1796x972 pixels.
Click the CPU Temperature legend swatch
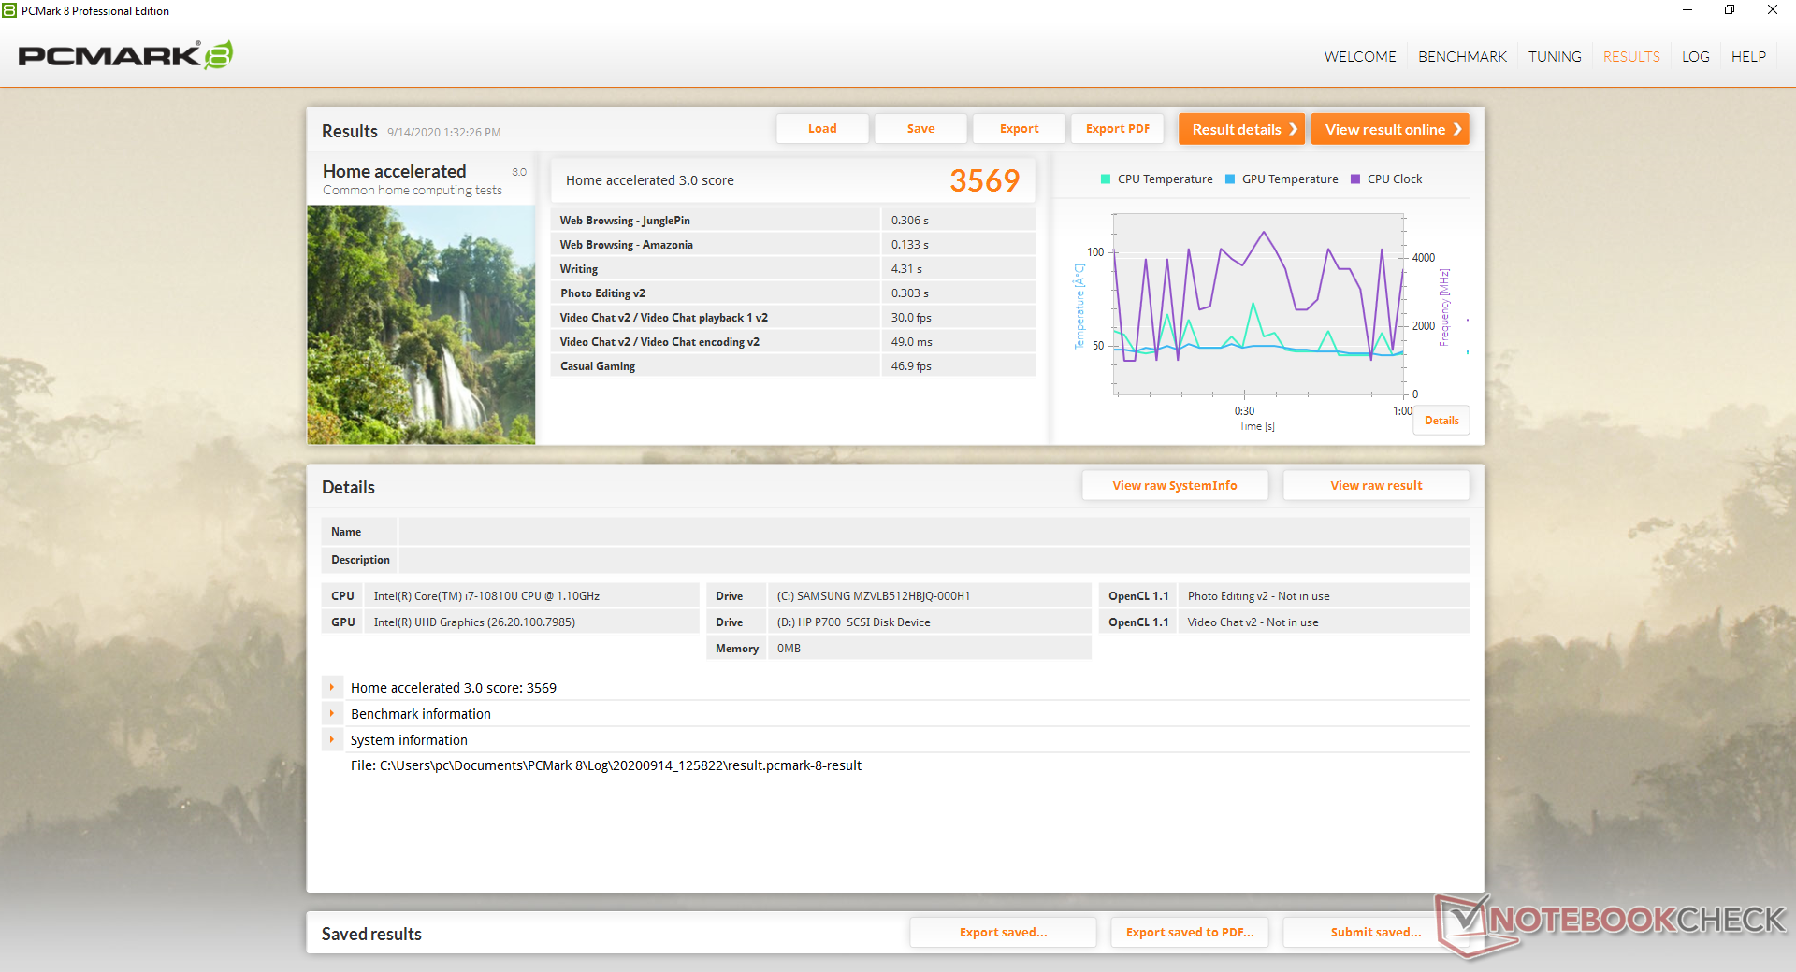pyautogui.click(x=1106, y=179)
